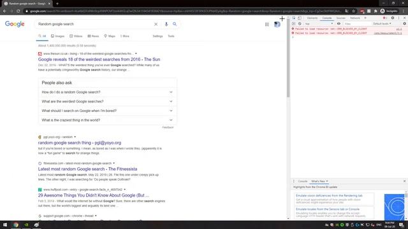This screenshot has height=229, width=408.
Task: Open '29 Awesome Things You Didn't Know' result
Action: (94, 195)
